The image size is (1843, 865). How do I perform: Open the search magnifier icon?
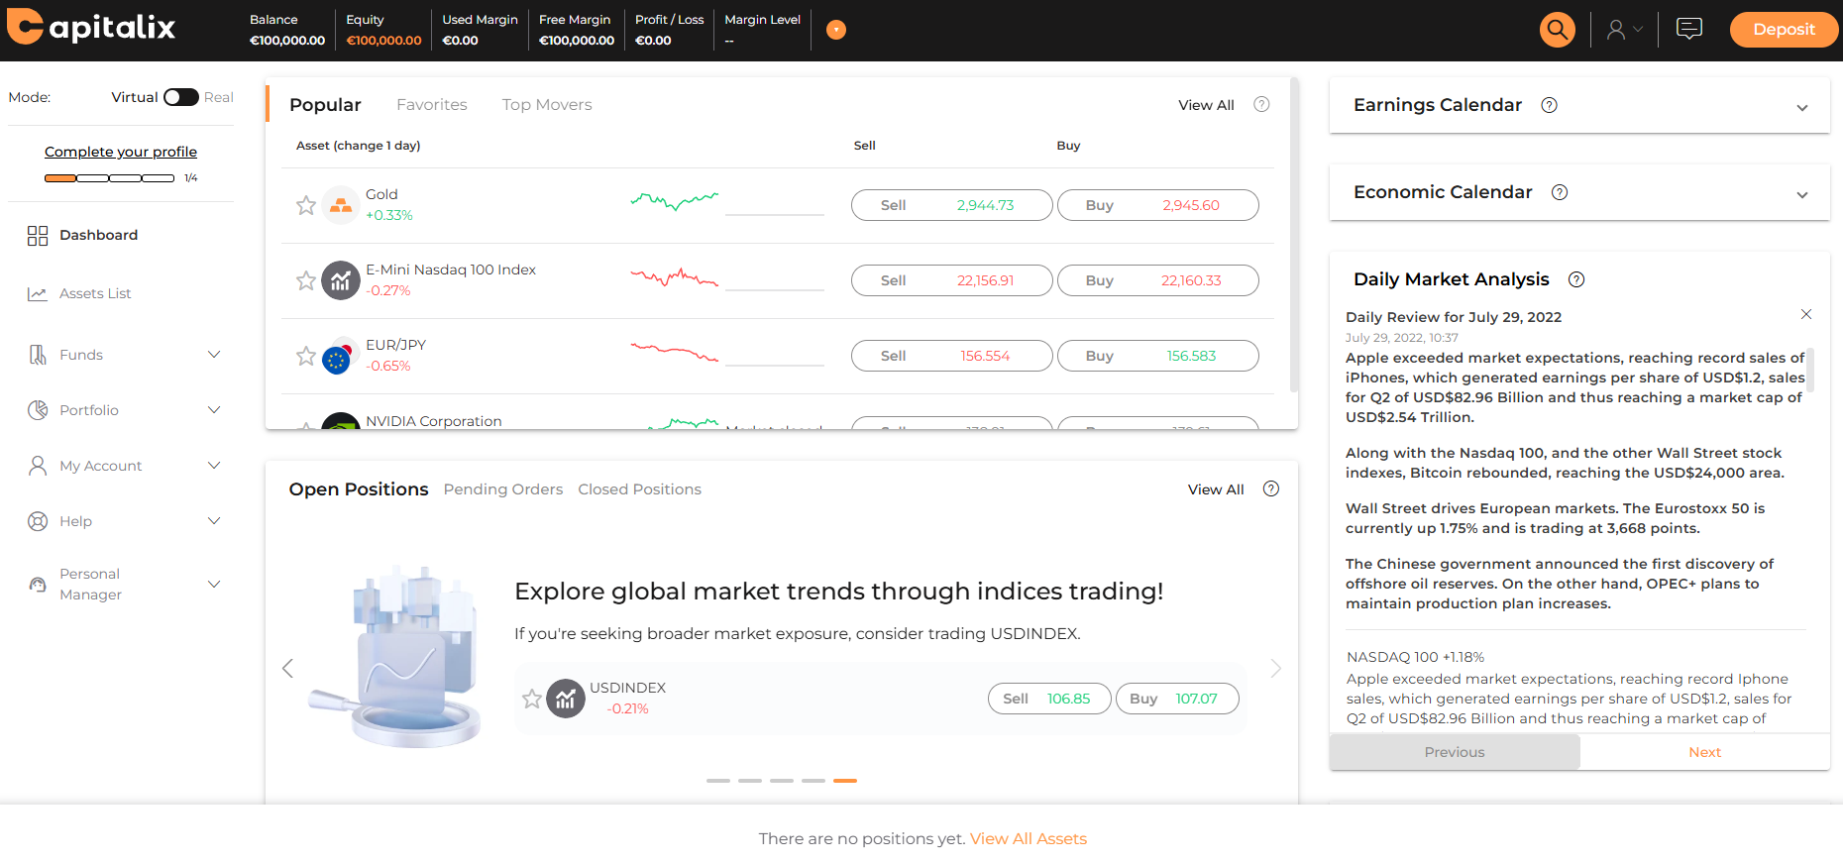click(x=1558, y=30)
